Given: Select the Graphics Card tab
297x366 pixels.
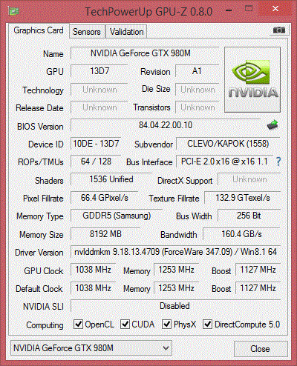Looking at the screenshot, I should click(39, 30).
